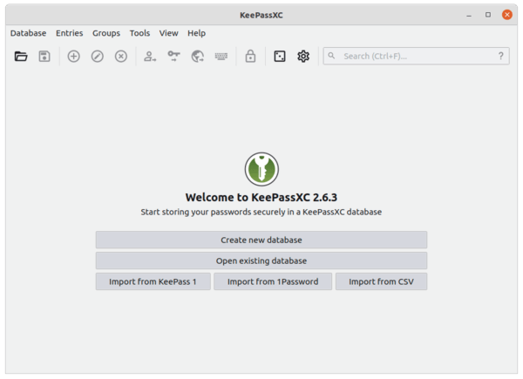Viewport: 523px width, 379px height.
Task: Maximize the KeePassXC window
Action: [488, 15]
